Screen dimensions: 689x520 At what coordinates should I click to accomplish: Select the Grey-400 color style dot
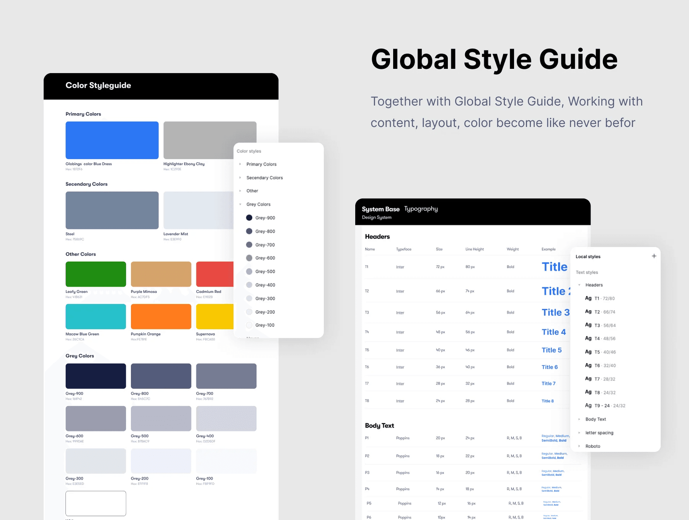249,285
